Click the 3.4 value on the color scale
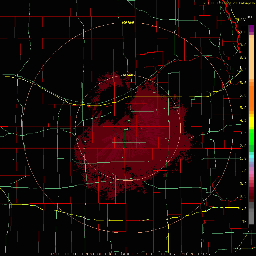 [x=243, y=133]
